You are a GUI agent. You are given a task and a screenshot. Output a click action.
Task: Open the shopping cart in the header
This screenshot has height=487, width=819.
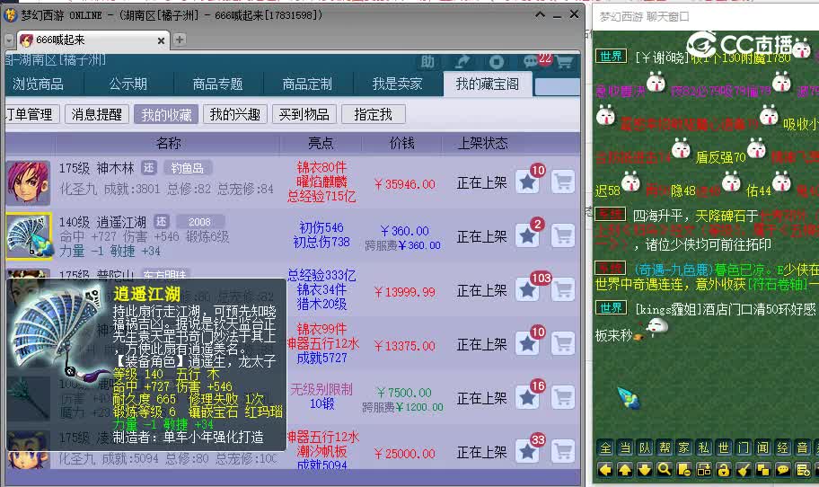(x=564, y=62)
